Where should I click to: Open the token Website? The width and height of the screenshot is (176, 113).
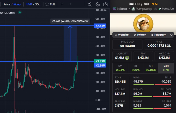pyautogui.click(x=122, y=35)
